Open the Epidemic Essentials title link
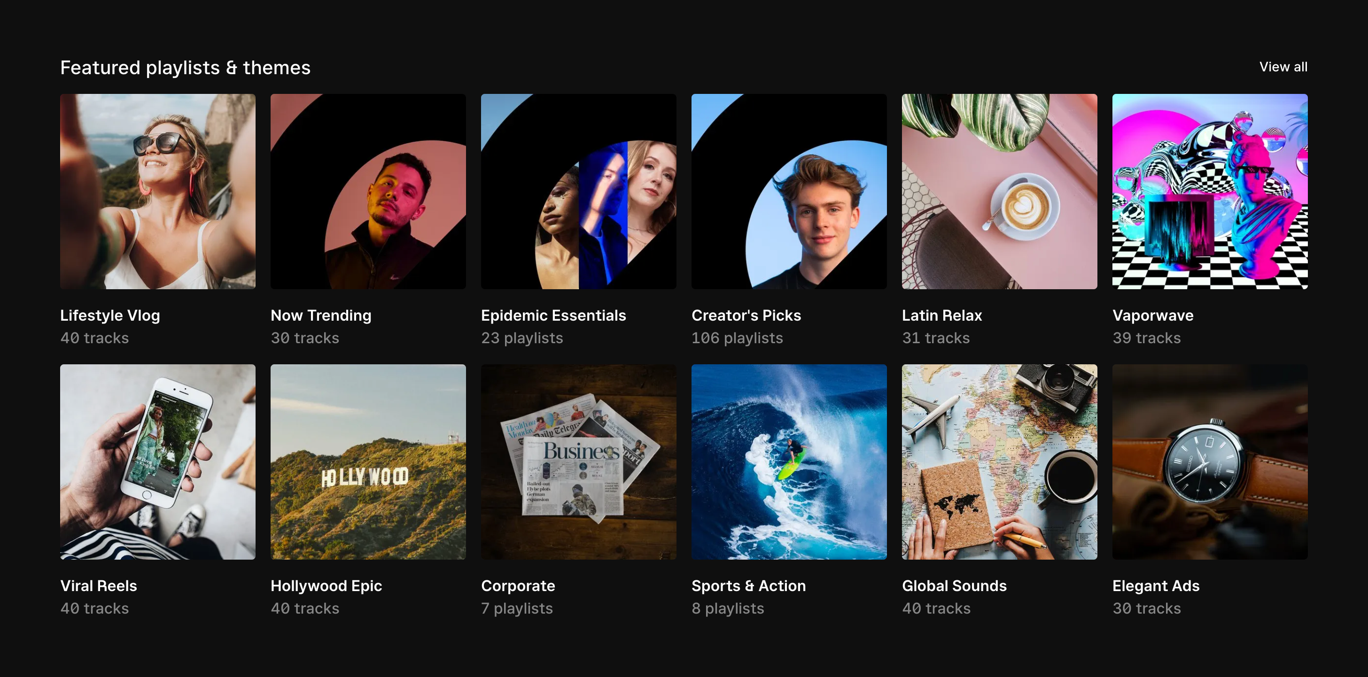 click(553, 315)
